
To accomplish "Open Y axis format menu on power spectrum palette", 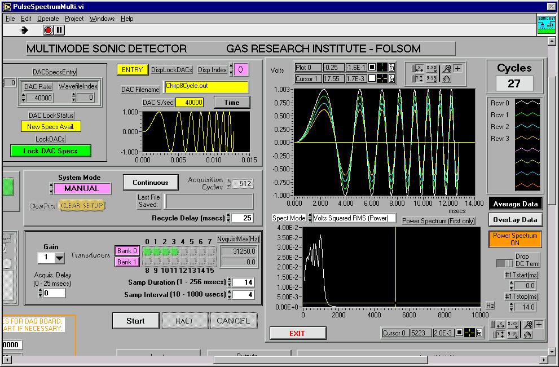I will (x=513, y=334).
